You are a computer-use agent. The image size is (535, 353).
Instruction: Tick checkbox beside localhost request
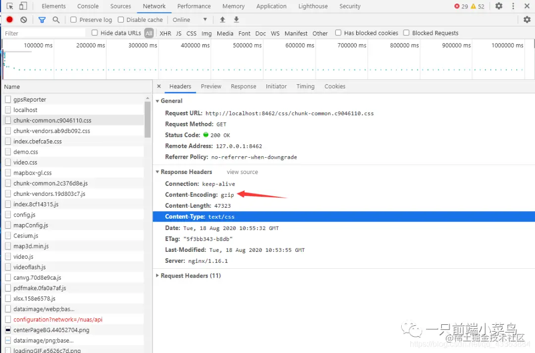tap(8, 110)
